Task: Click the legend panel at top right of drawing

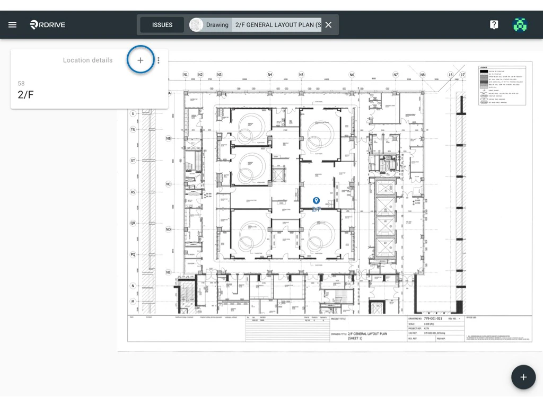Action: [502, 85]
